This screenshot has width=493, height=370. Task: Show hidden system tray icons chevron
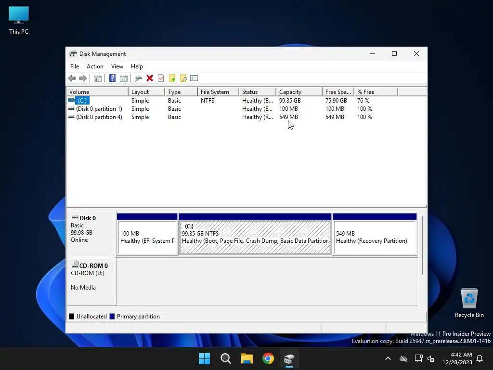pos(388,358)
